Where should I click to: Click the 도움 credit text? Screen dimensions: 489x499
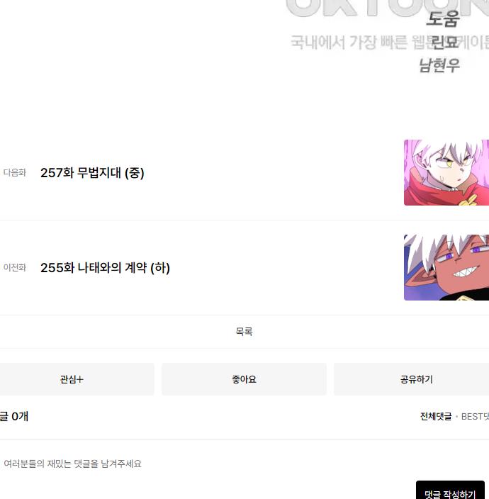(x=443, y=19)
